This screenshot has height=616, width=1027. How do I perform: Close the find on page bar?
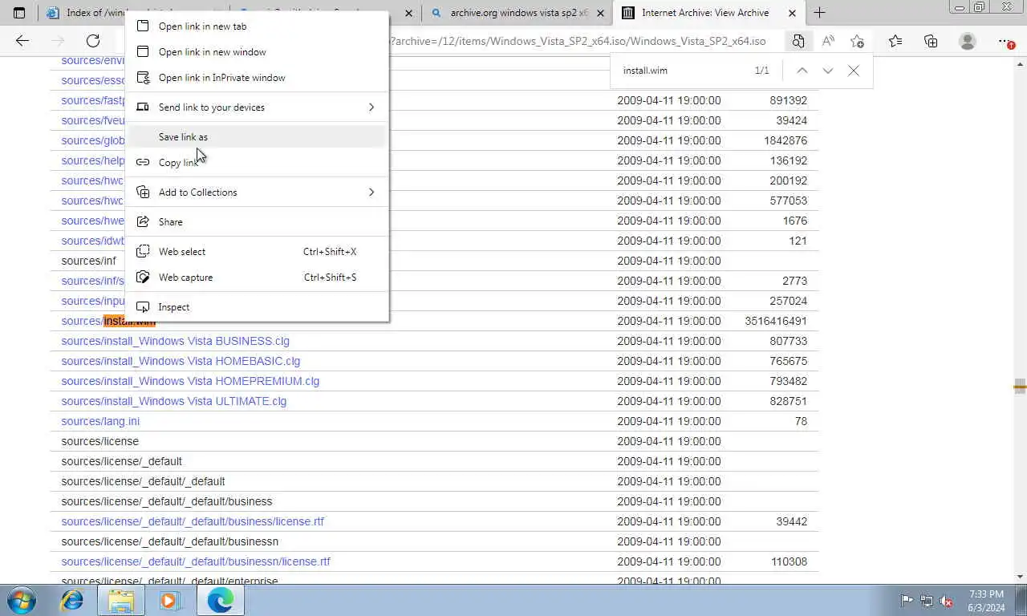pyautogui.click(x=854, y=71)
